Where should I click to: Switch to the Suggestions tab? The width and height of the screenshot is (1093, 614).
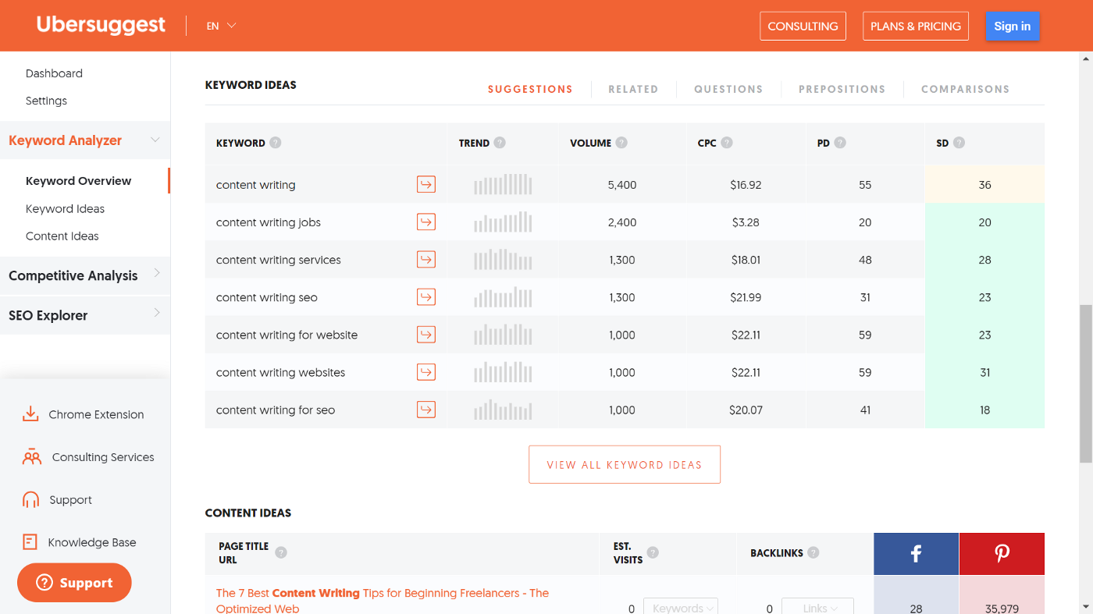coord(530,89)
